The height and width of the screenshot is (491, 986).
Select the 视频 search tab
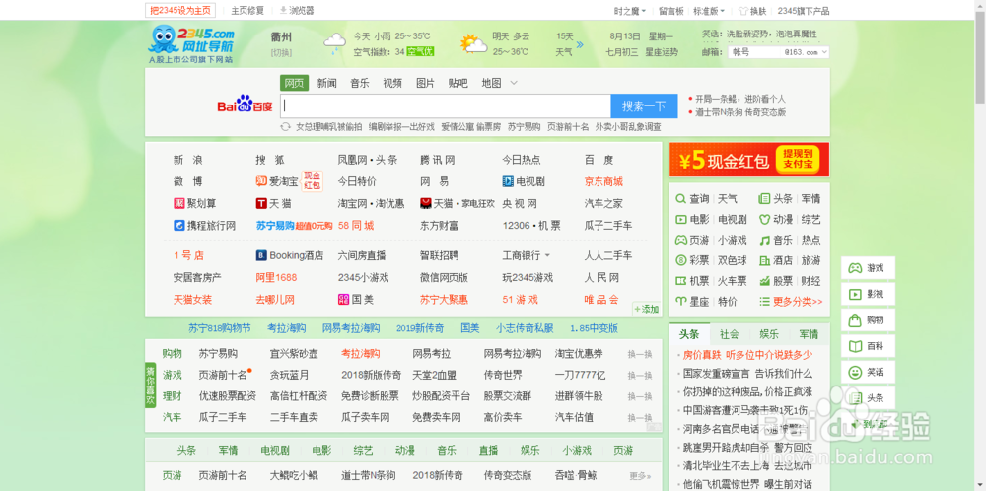tap(392, 83)
